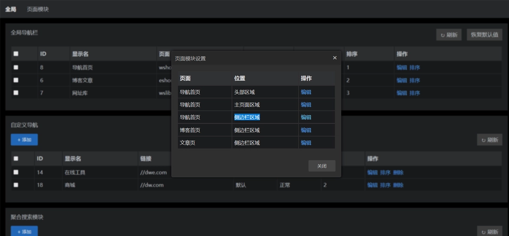The width and height of the screenshot is (509, 236).
Task: Edit the 文章页 侧边栏区域 module
Action: coord(306,143)
